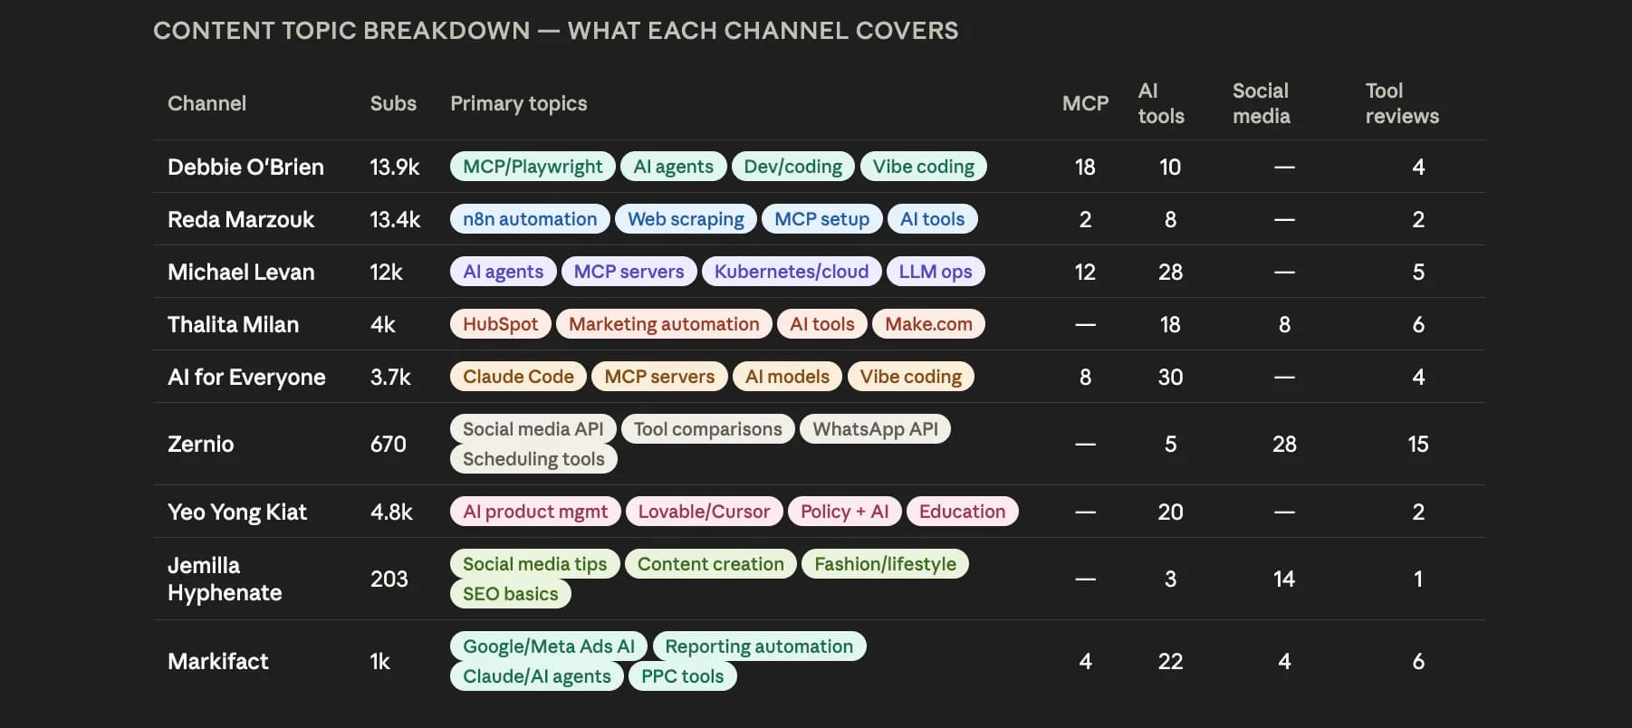Image resolution: width=1632 pixels, height=728 pixels.
Task: Select the Michael Levan channel name
Action: pos(241,272)
